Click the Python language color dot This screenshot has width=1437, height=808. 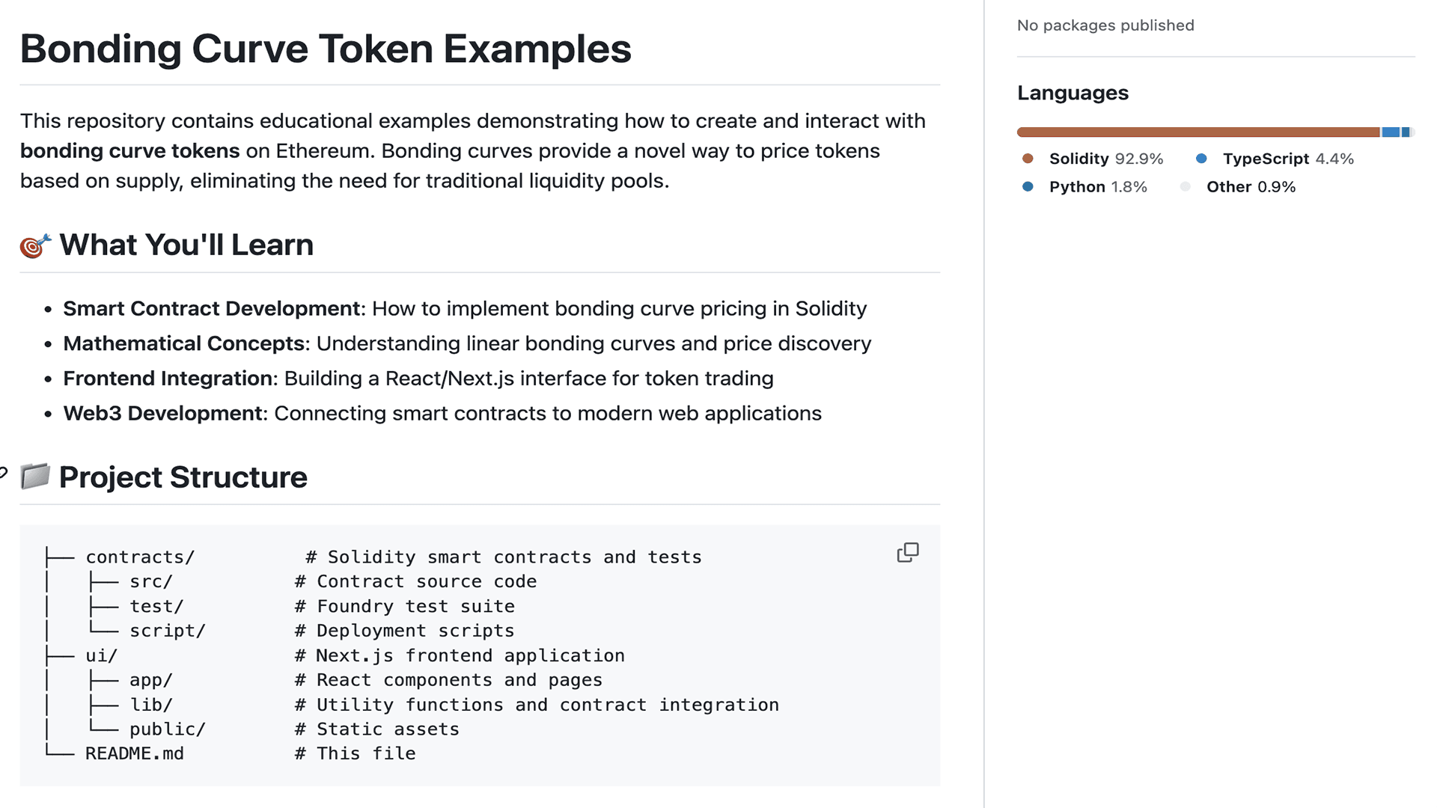1028,187
